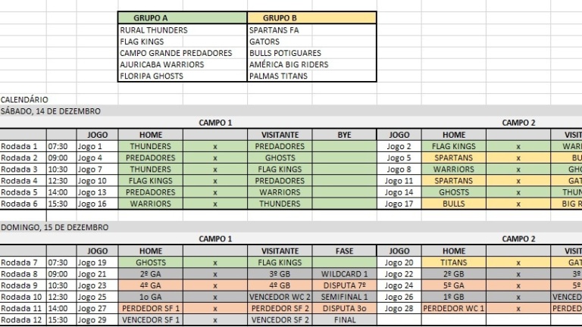Select the BYE column header
Viewport: 582px width, 327px height.
point(345,135)
